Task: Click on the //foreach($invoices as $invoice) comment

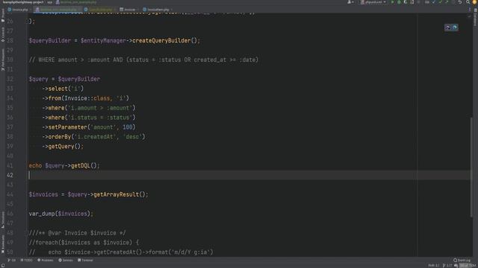Action: pyautogui.click(x=84, y=243)
